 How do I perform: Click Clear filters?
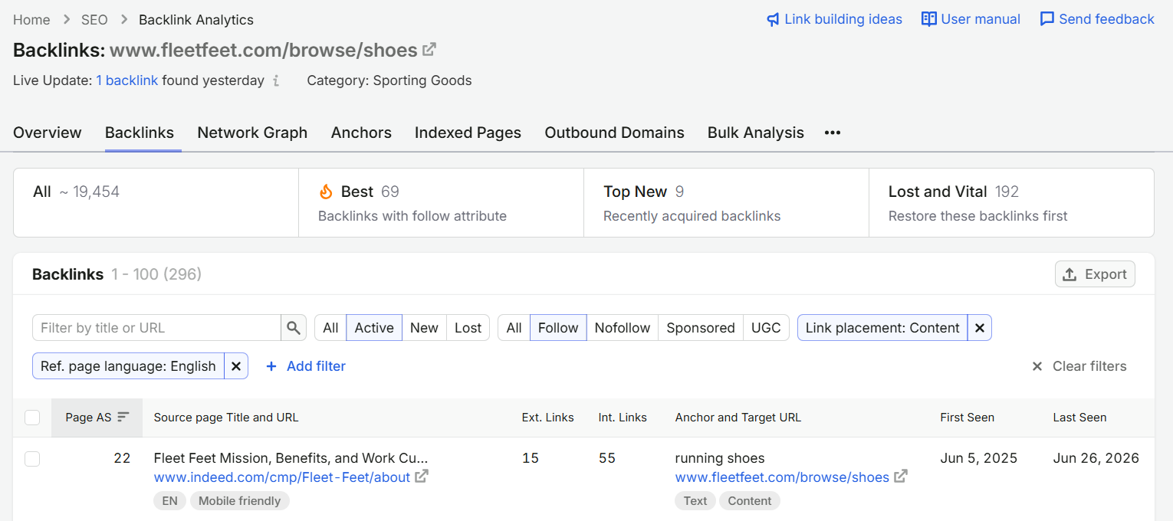1079,366
